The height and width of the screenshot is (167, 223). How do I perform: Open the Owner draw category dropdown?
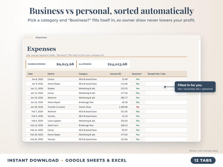coord(85,107)
